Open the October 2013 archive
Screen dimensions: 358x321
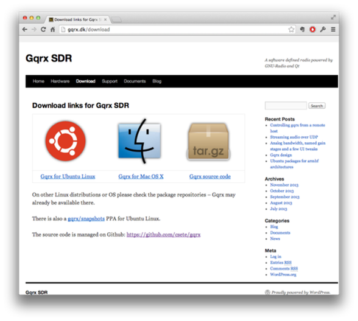point(282,191)
